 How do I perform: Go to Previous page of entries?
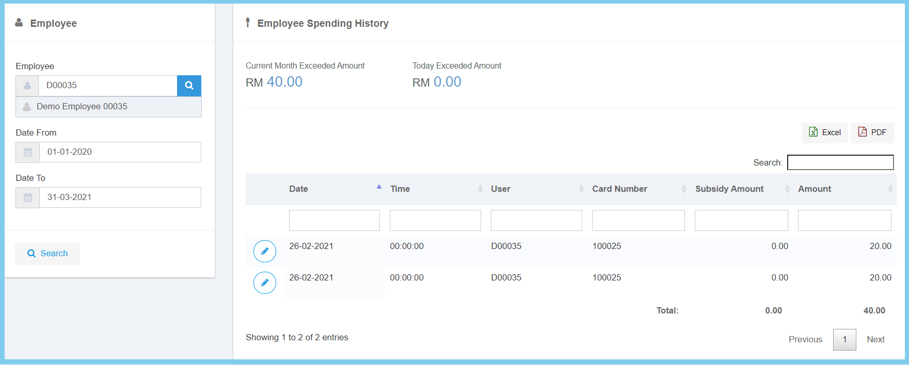[x=805, y=340]
